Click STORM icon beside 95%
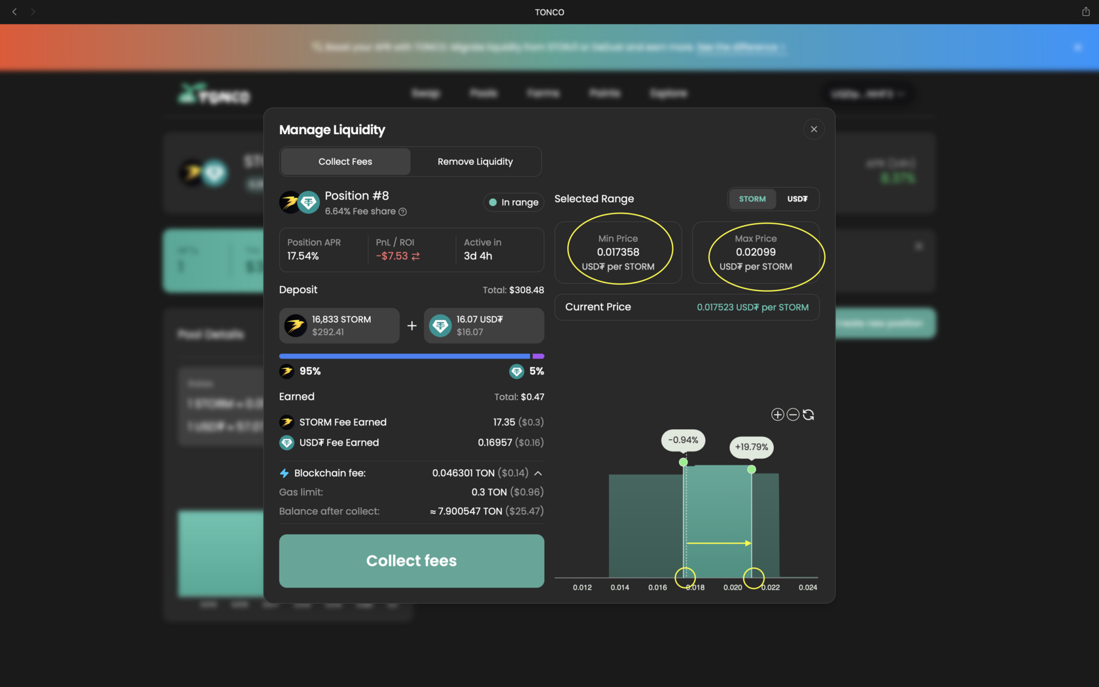 287,372
